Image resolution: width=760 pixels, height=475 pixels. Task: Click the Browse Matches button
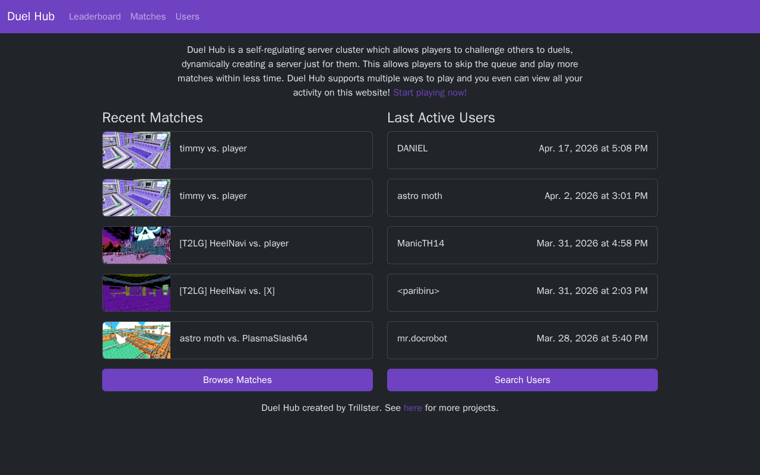point(237,380)
